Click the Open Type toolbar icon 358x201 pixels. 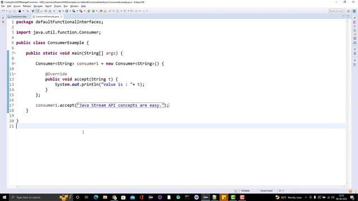coord(101,11)
